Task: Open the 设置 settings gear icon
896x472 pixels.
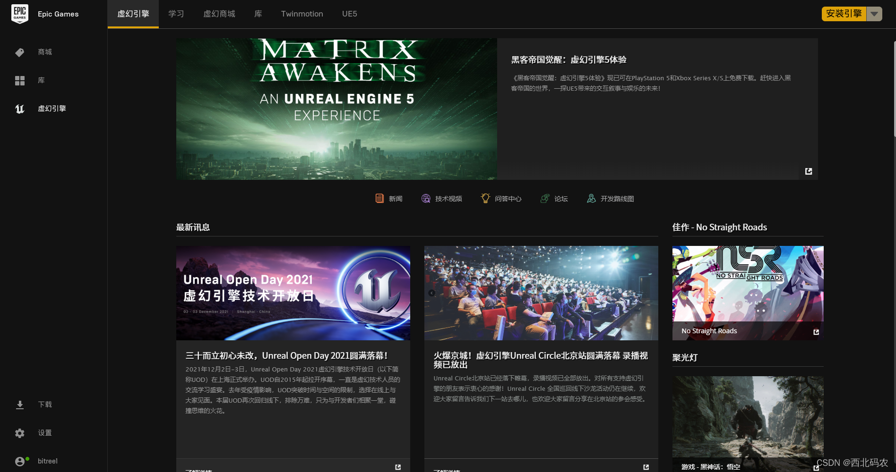Action: [x=19, y=433]
